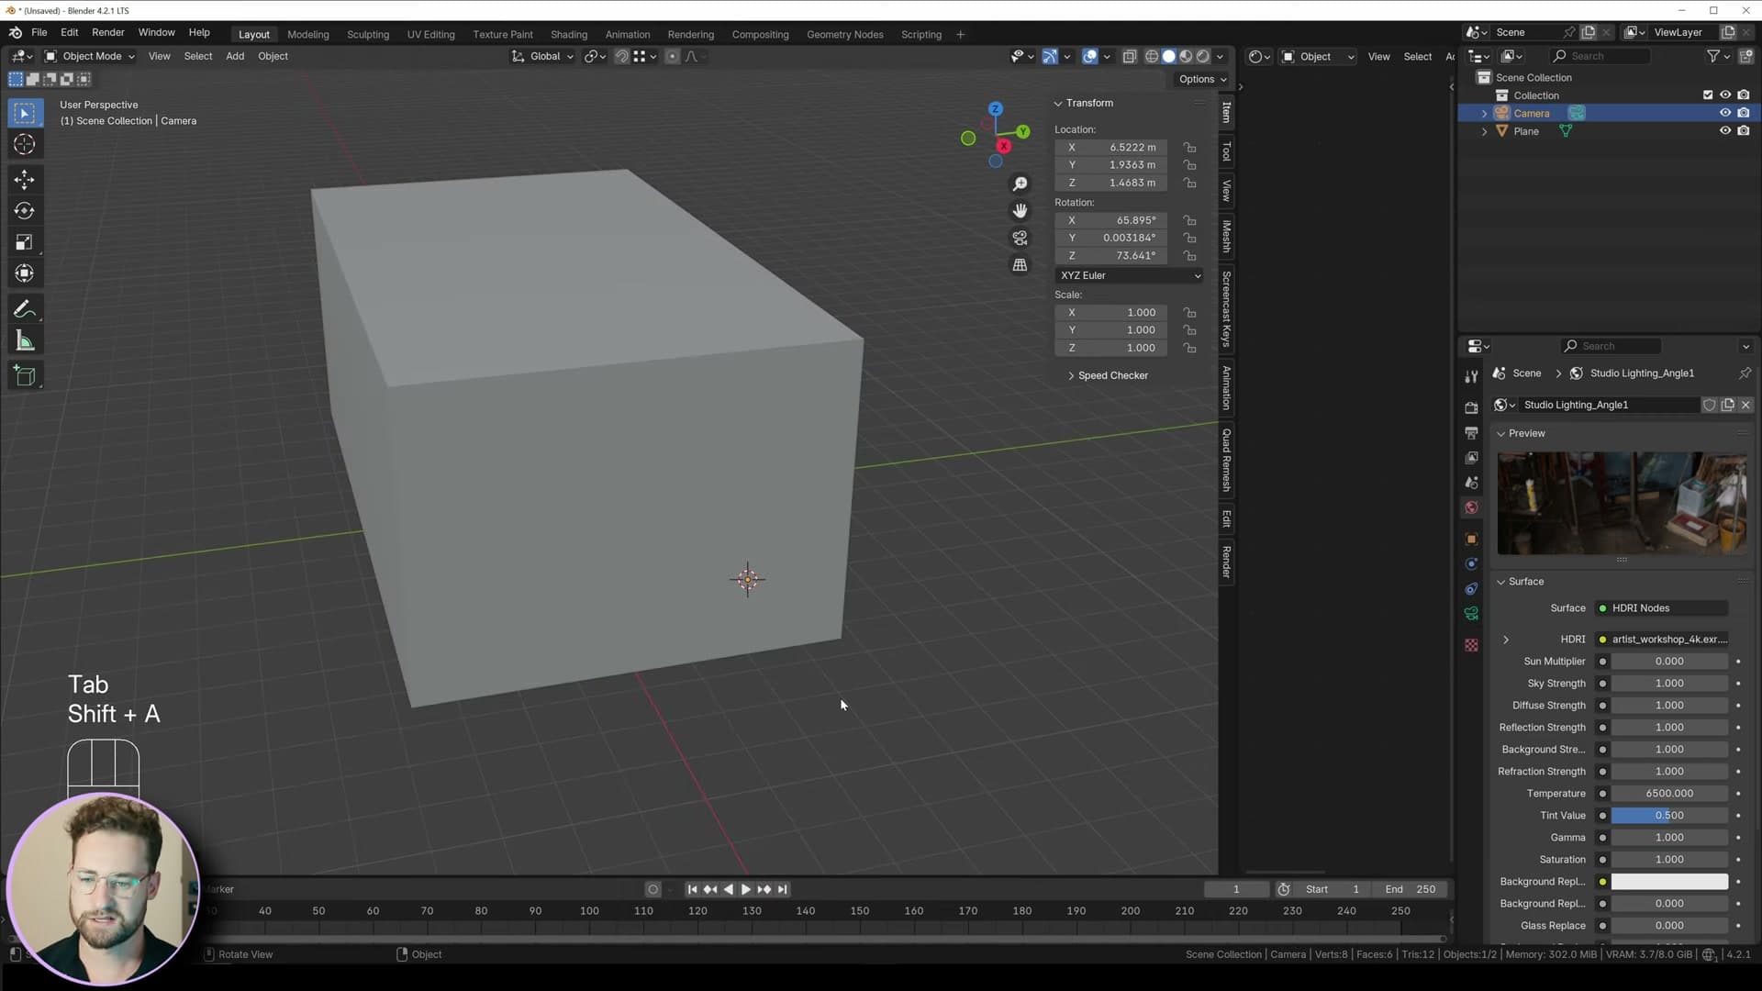Screen dimensions: 1762x991
Task: Expand the HDRI node row
Action: point(1506,640)
